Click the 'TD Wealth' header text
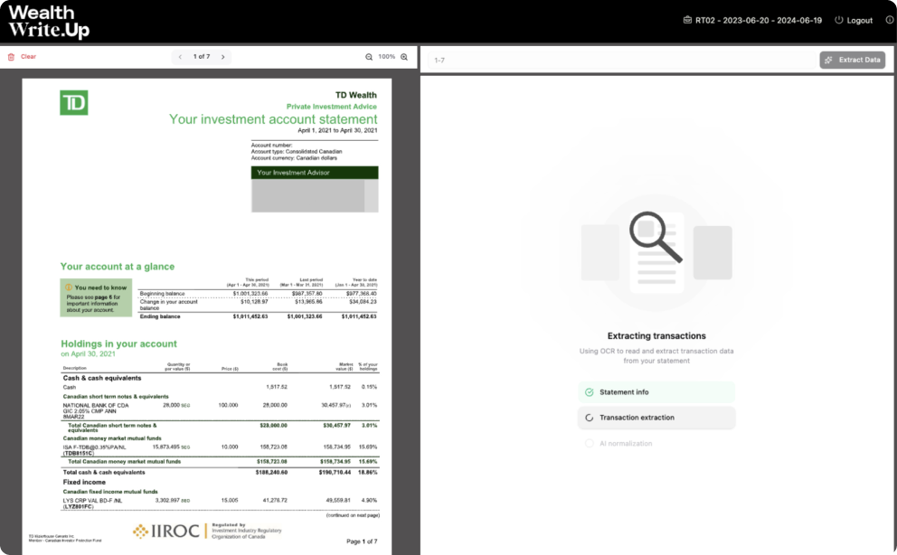The height and width of the screenshot is (555, 897). coord(356,95)
